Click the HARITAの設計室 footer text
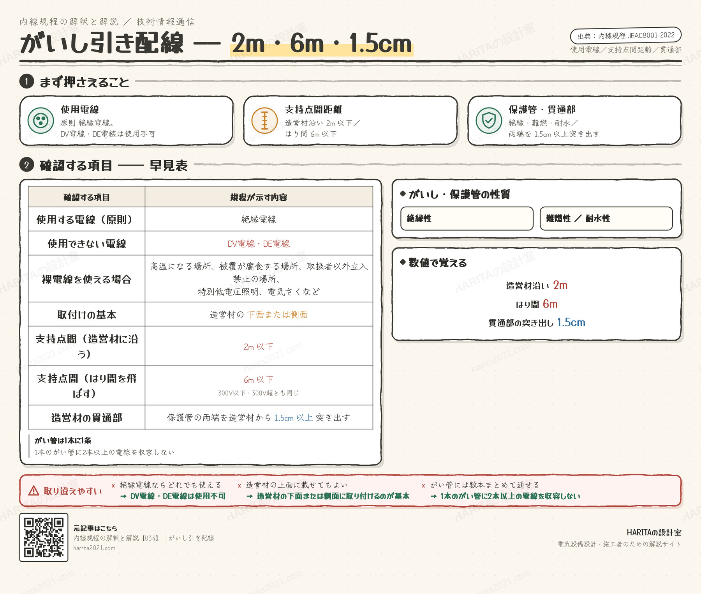This screenshot has height=594, width=701. click(x=654, y=532)
